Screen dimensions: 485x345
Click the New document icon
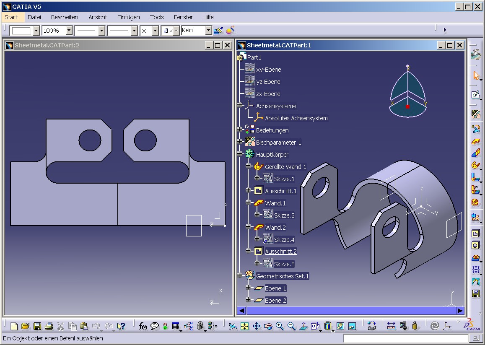click(x=14, y=326)
